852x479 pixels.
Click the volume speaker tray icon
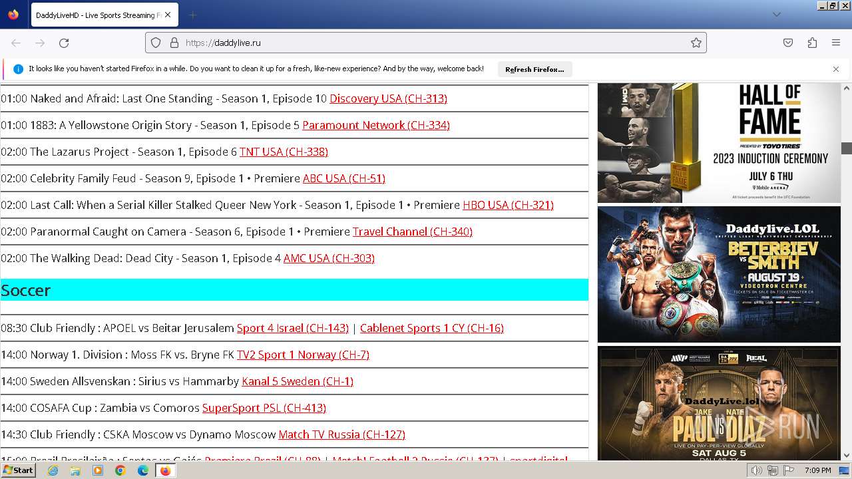[757, 470]
